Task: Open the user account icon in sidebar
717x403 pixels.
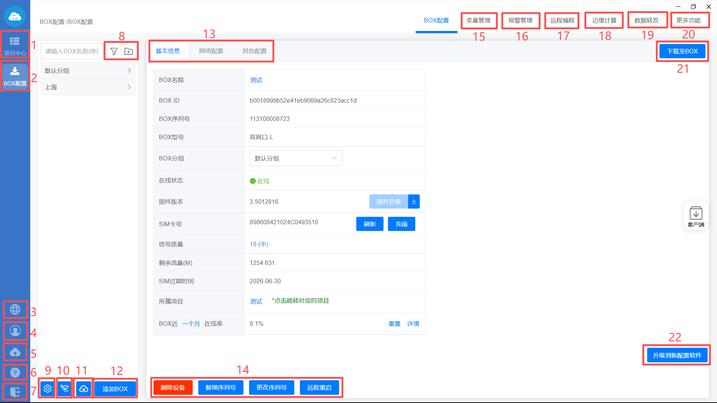Action: (15, 331)
